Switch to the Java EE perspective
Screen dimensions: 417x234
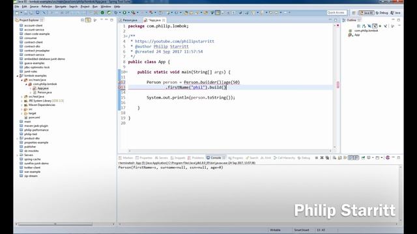(366, 13)
